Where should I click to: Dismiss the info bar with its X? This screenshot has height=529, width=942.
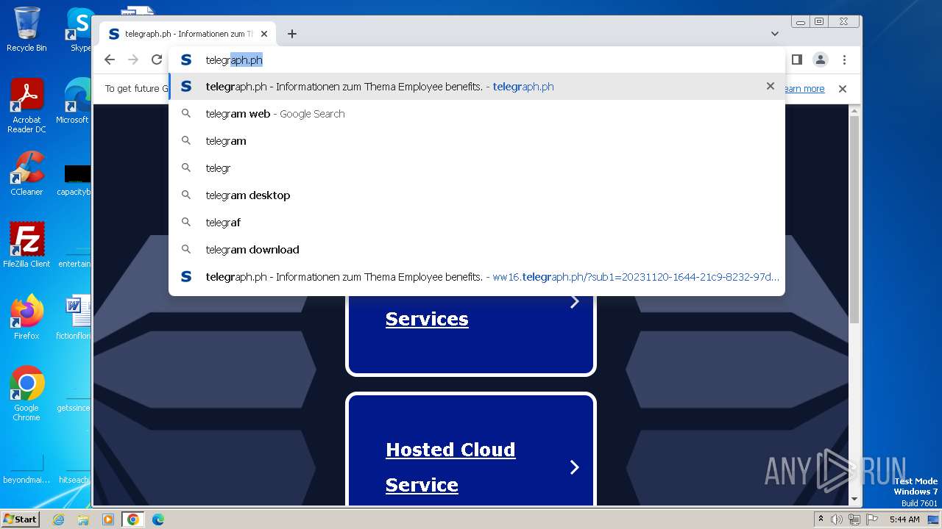click(x=843, y=89)
